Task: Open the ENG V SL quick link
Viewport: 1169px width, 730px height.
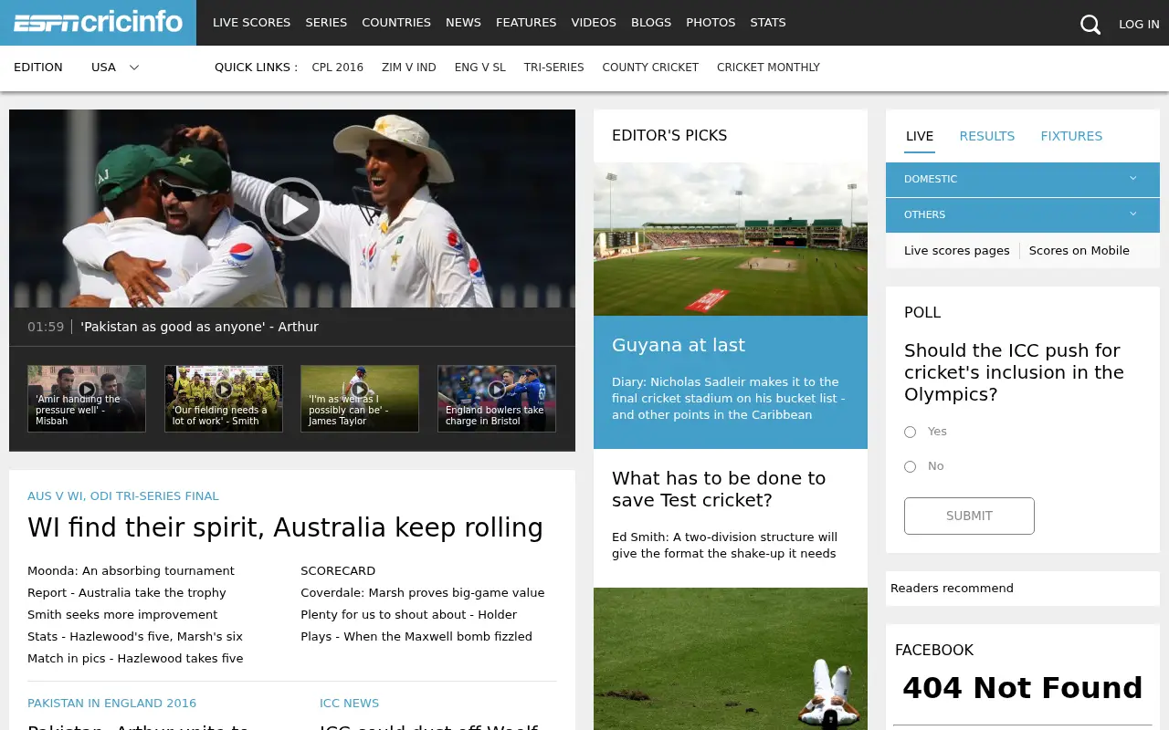Action: coord(480,68)
